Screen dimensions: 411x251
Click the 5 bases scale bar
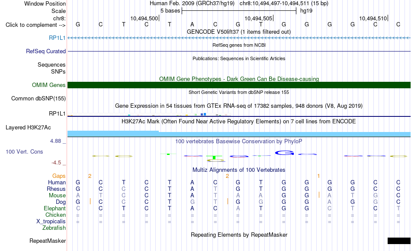pos(239,11)
